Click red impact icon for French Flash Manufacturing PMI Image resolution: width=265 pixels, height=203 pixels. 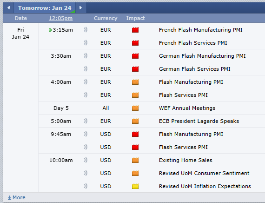coord(135,30)
